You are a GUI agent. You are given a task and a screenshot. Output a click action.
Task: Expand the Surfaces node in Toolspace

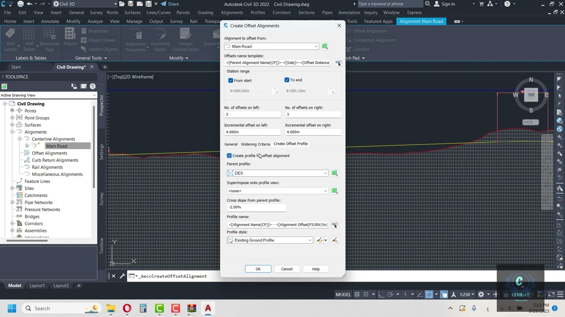(12, 125)
